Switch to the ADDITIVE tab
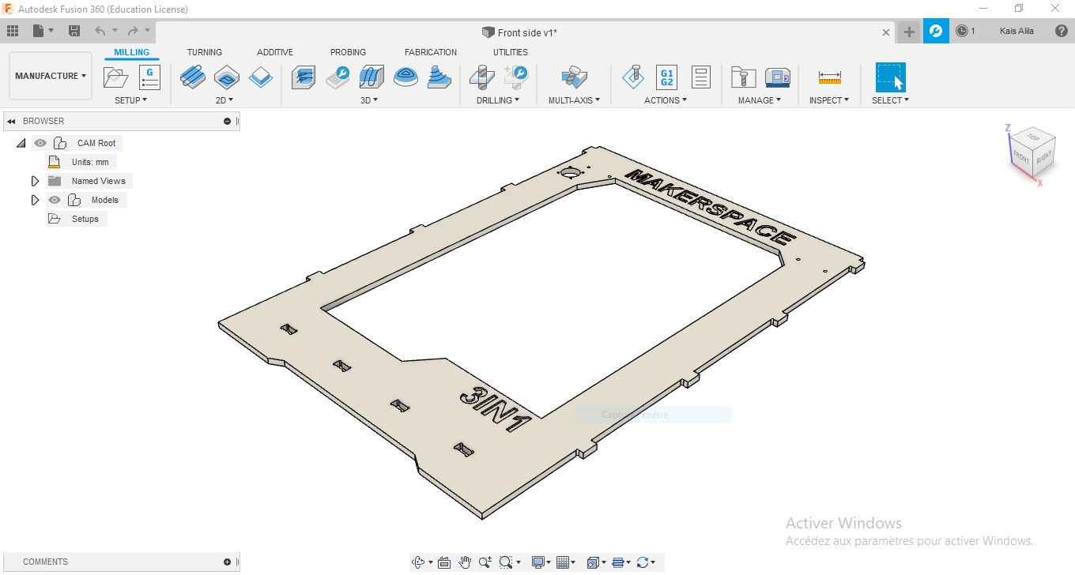The image size is (1075, 575). click(x=275, y=52)
